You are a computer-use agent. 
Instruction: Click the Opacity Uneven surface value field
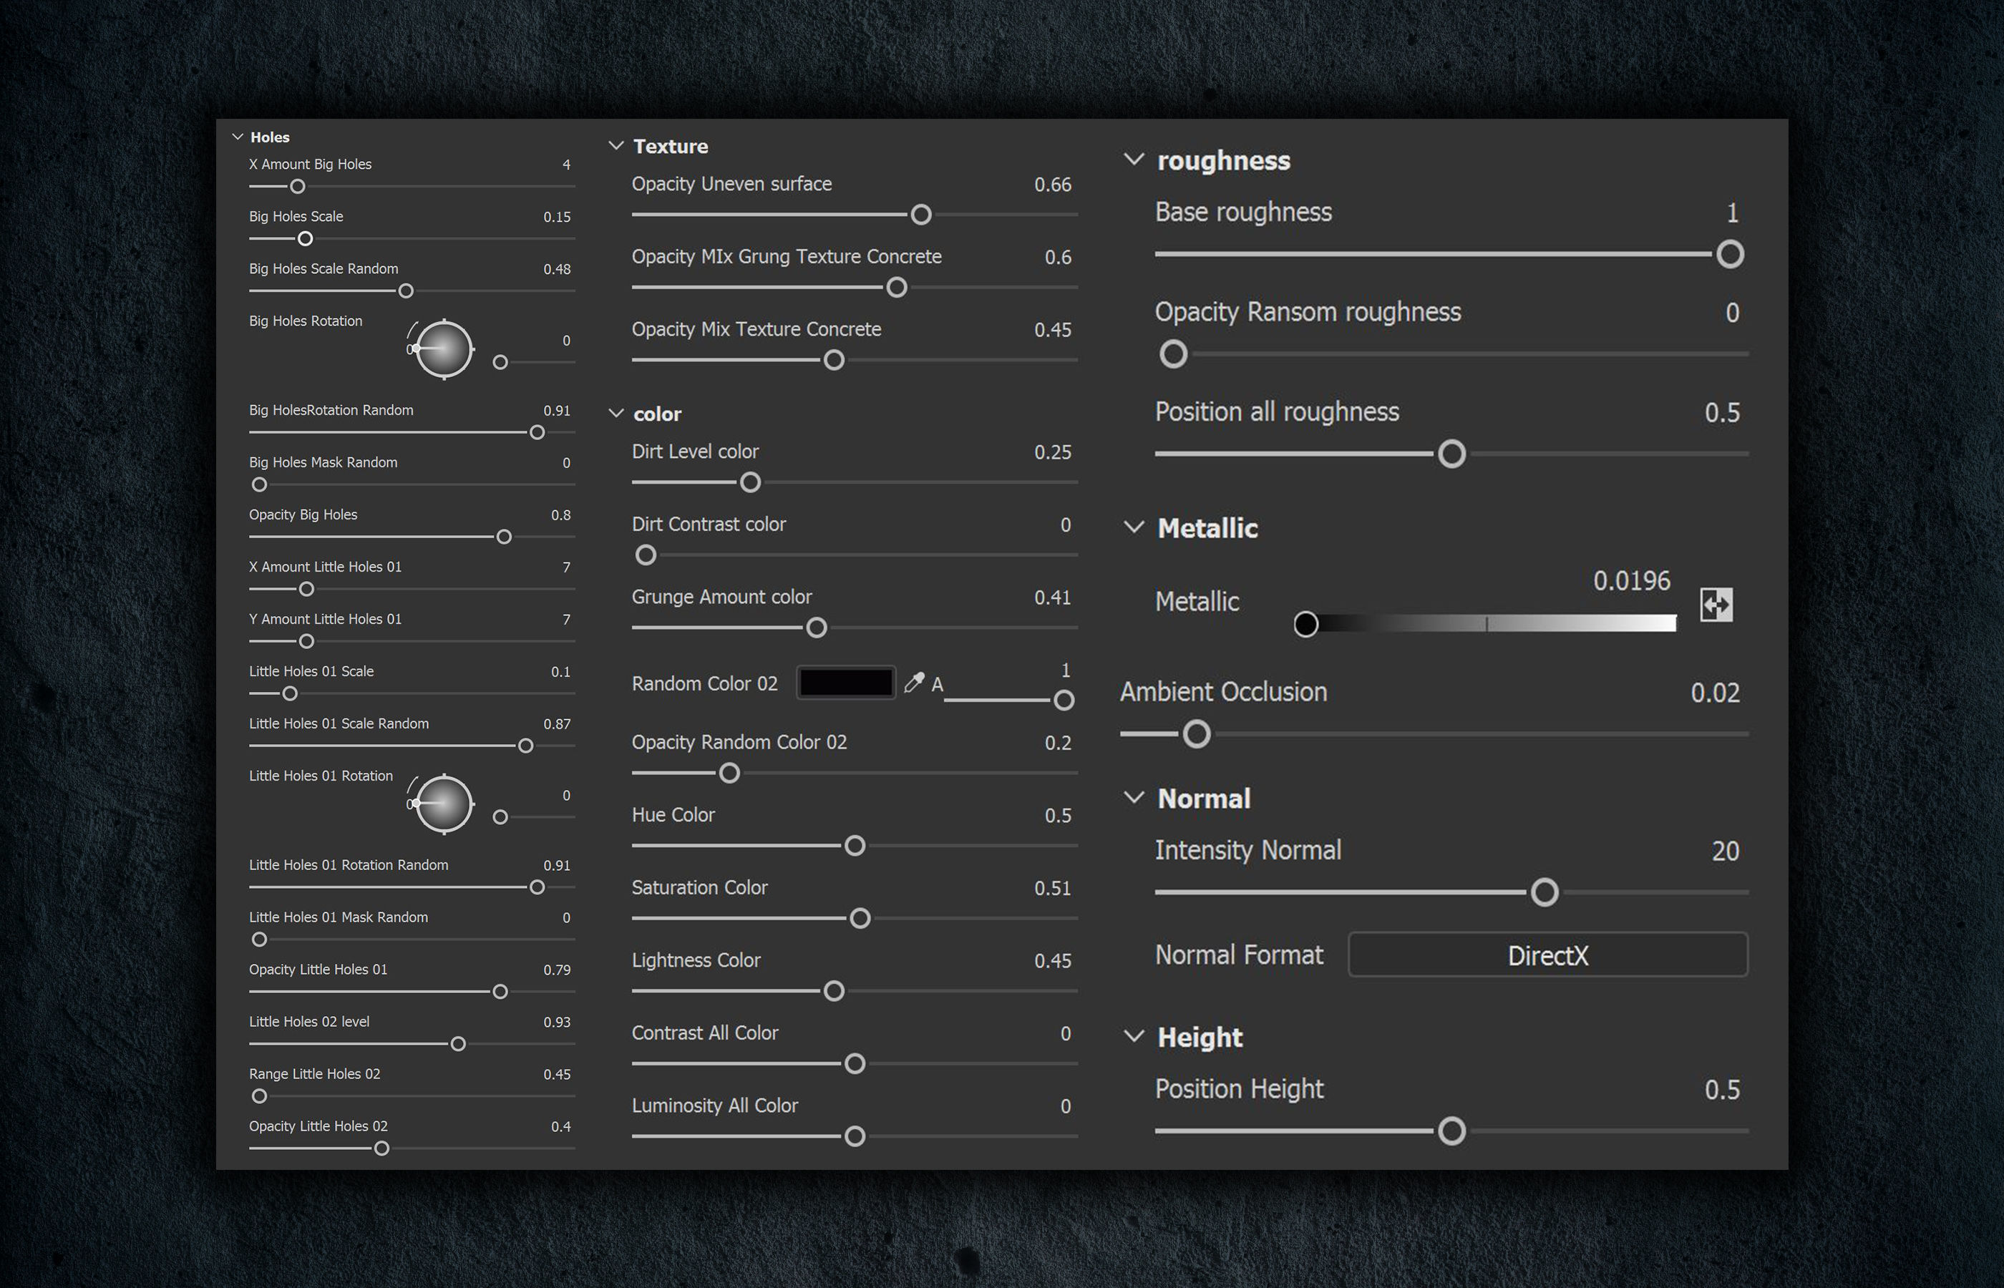point(1052,184)
